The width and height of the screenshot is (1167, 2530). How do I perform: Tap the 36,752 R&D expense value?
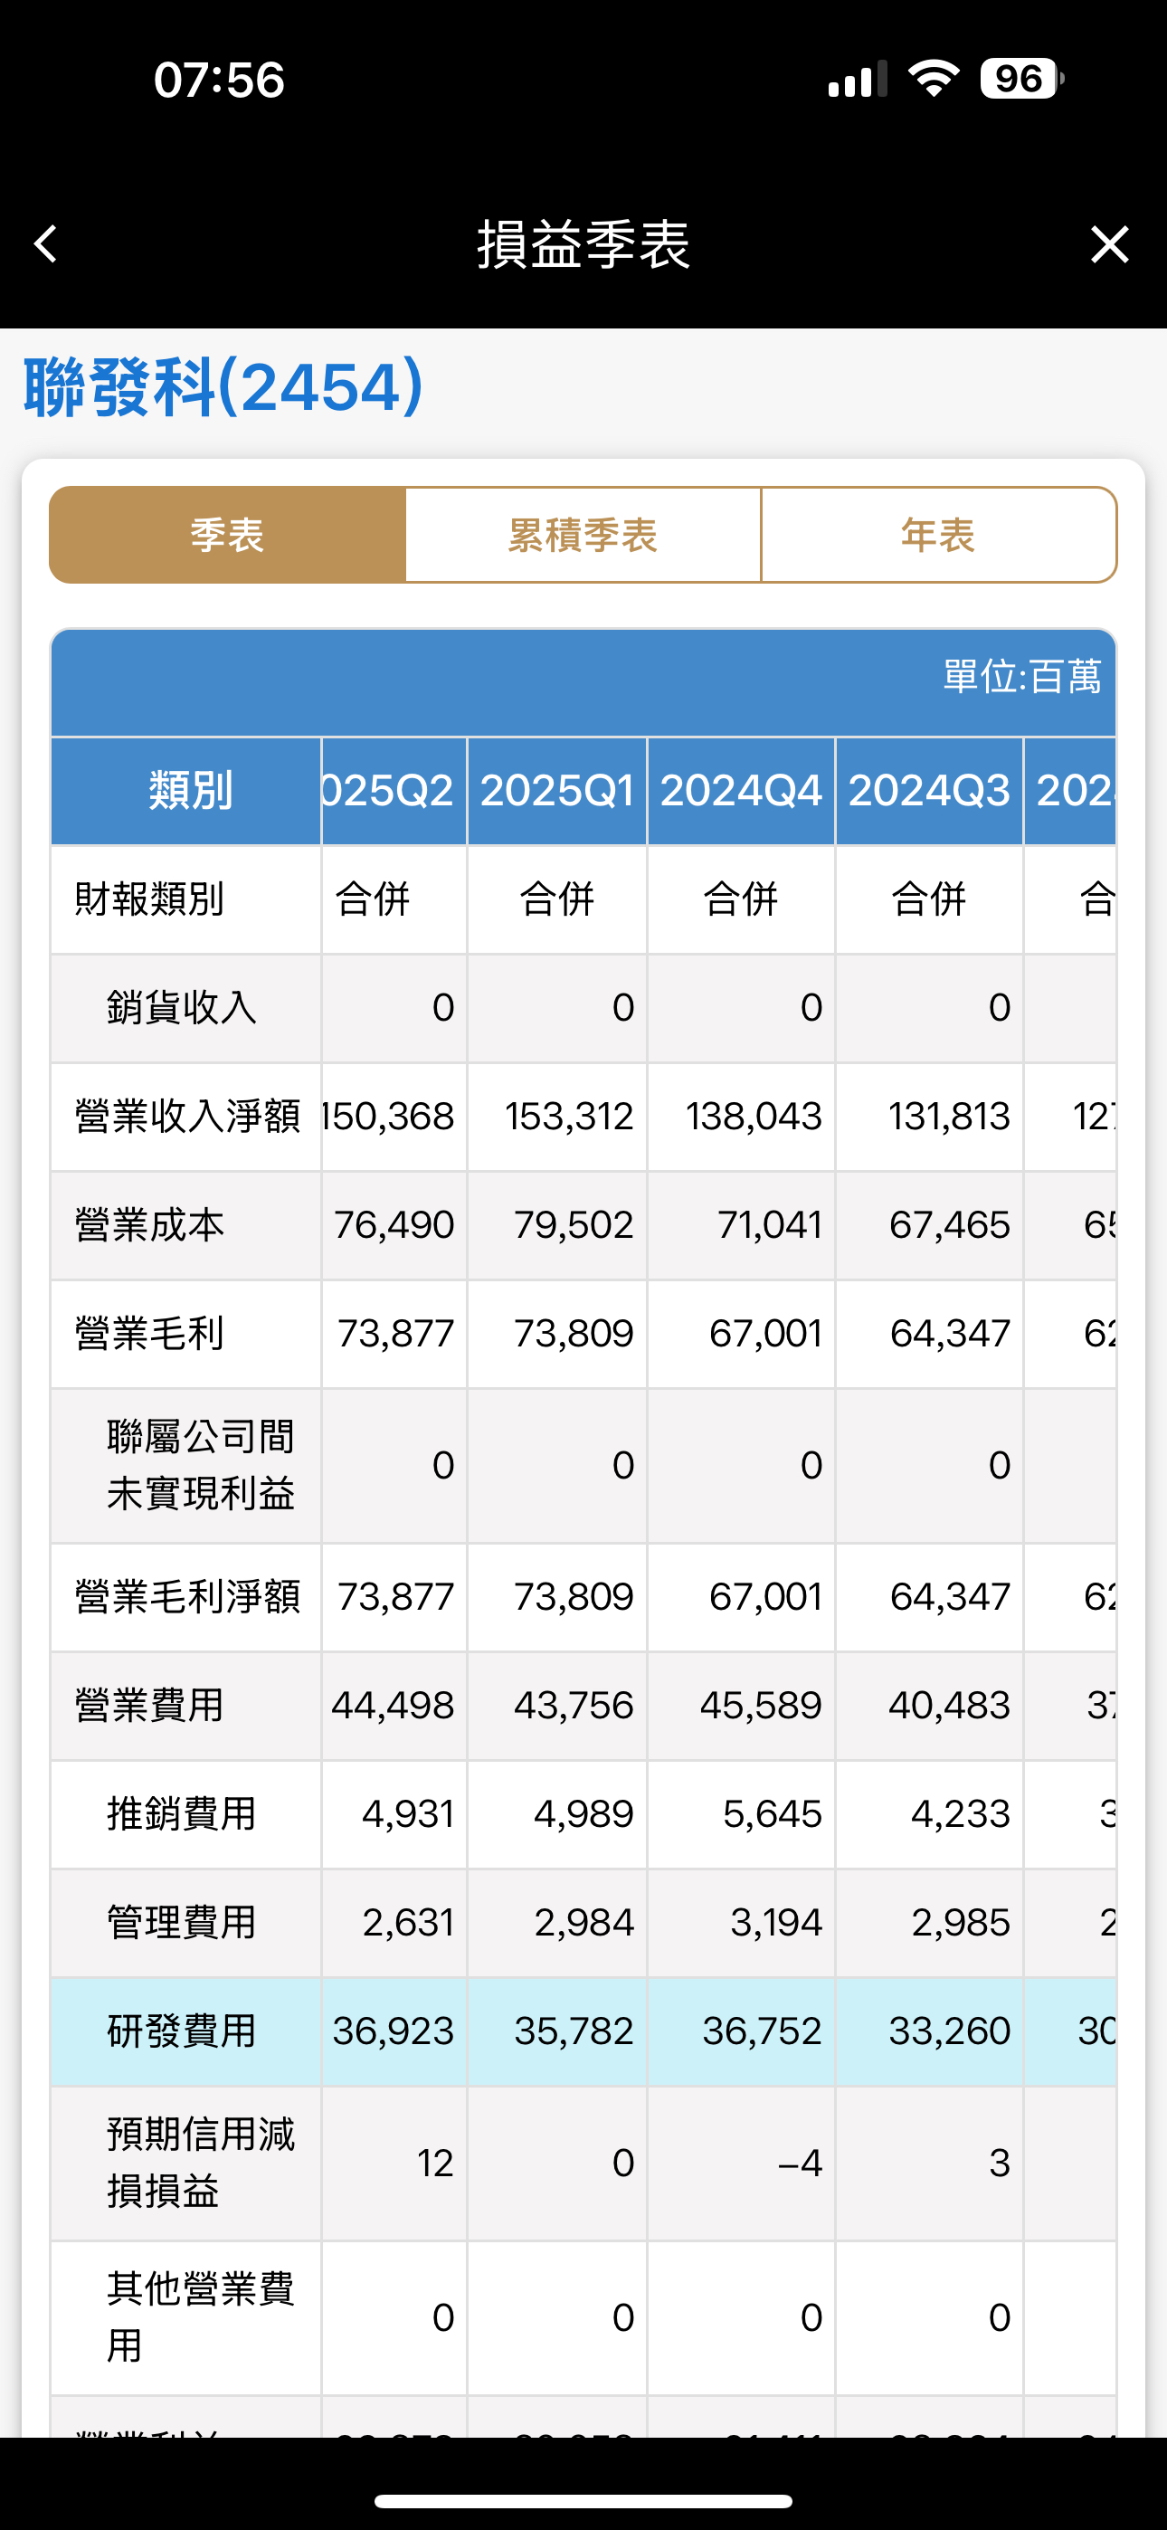pos(763,2031)
